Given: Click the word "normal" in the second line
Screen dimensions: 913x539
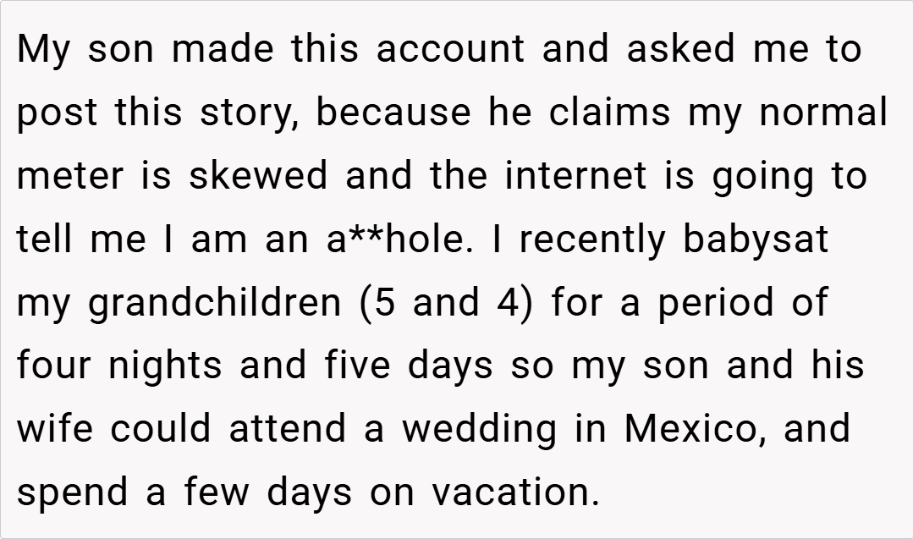Looking at the screenshot, I should tap(823, 113).
